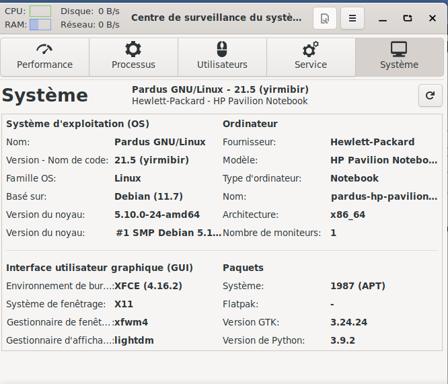Click the Fournisseur value 'Hewlett-Packard'
The height and width of the screenshot is (384, 448).
(373, 142)
